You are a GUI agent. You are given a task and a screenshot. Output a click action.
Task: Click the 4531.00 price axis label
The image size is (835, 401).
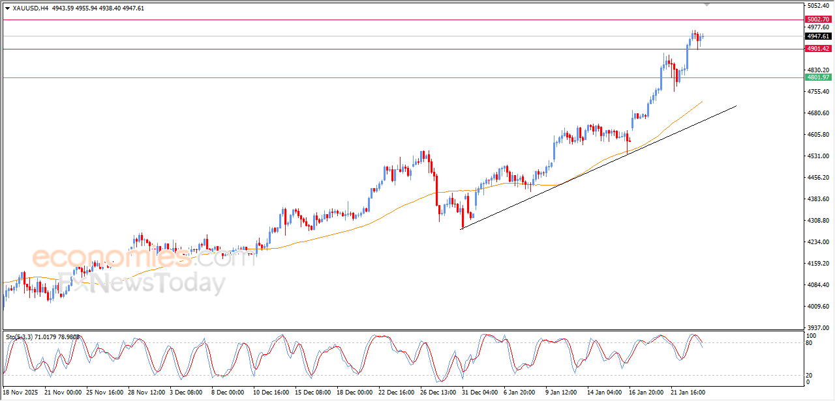click(818, 156)
